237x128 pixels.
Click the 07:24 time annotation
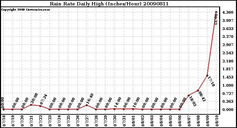pyautogui.click(x=44, y=99)
